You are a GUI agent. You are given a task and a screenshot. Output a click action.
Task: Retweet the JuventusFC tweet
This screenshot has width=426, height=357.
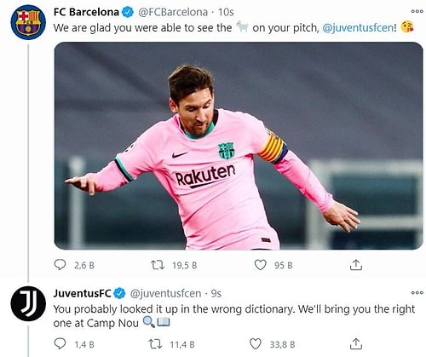click(x=156, y=344)
